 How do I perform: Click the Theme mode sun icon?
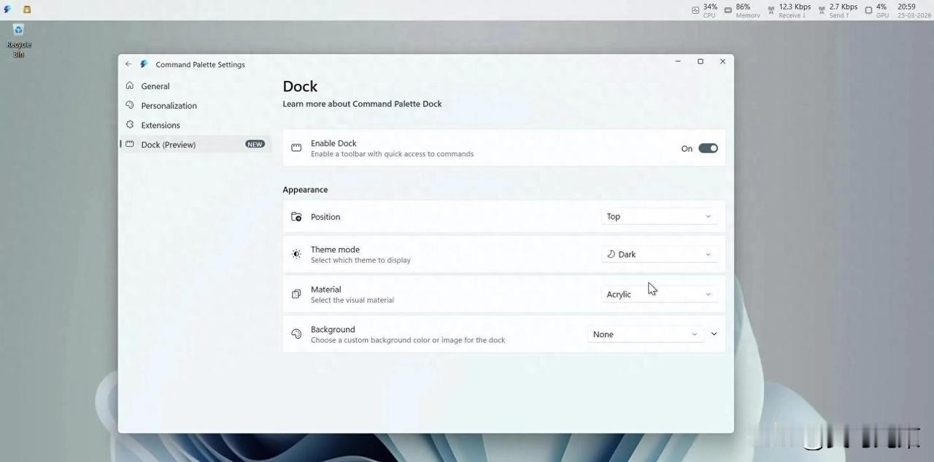click(x=296, y=254)
